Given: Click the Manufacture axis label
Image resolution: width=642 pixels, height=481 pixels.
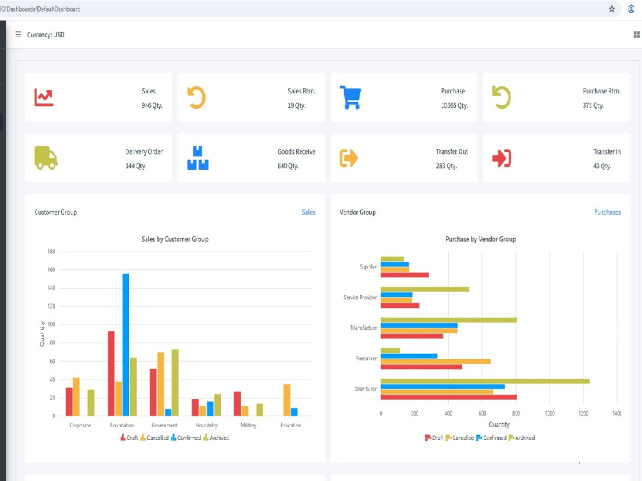Looking at the screenshot, I should pyautogui.click(x=363, y=328).
